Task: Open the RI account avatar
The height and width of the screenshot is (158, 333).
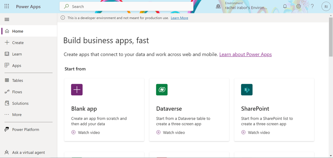Action: pos(326,6)
